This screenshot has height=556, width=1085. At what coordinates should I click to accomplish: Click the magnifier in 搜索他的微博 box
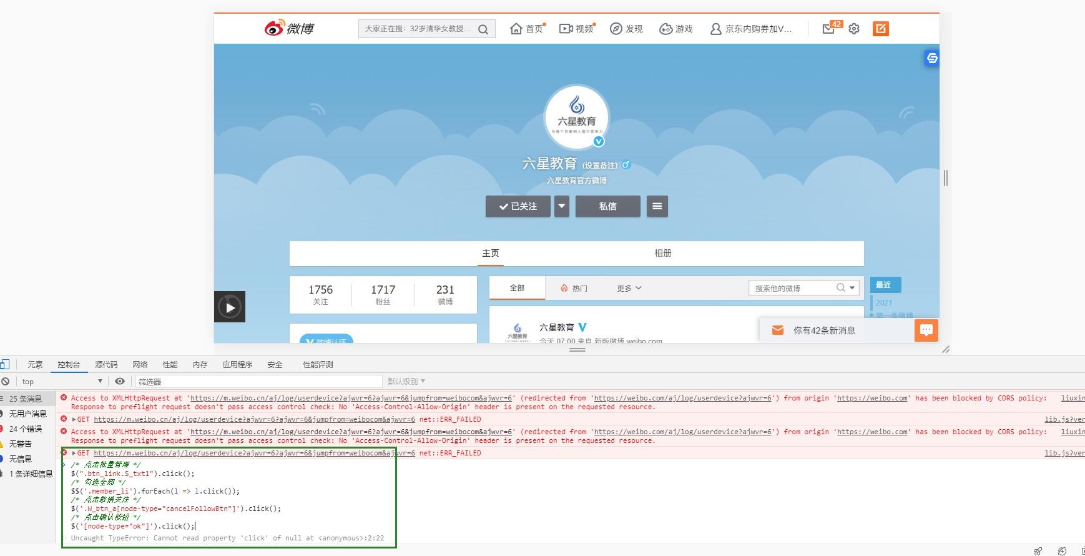[841, 287]
